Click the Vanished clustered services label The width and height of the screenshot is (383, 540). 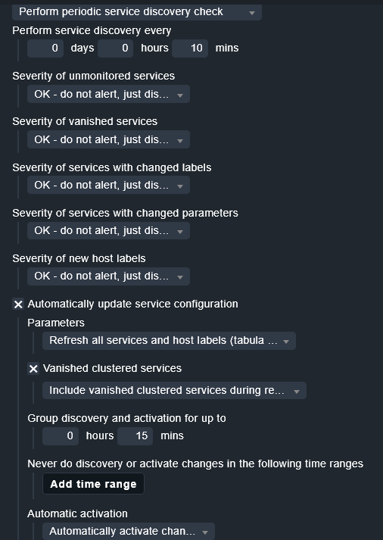coord(112,369)
